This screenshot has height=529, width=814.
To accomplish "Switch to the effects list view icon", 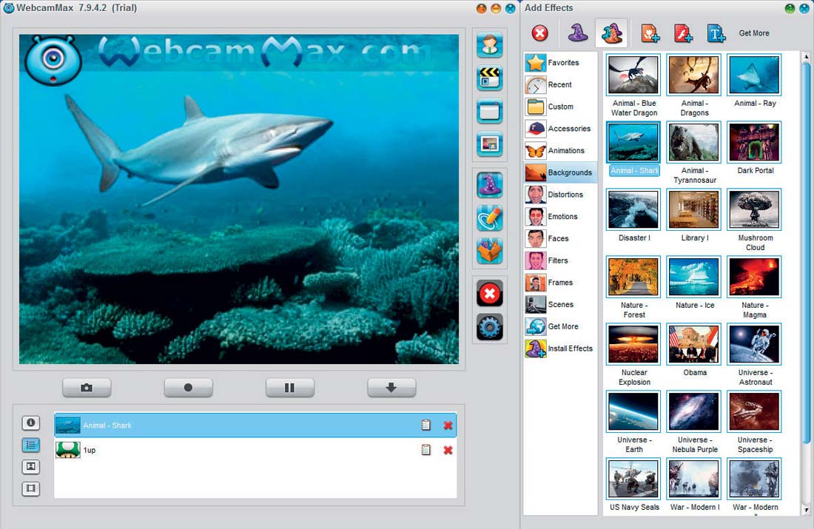I will coord(30,445).
